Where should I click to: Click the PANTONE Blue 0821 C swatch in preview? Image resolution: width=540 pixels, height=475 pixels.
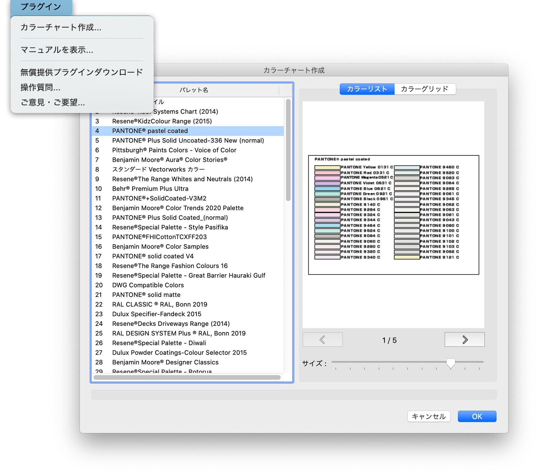327,189
